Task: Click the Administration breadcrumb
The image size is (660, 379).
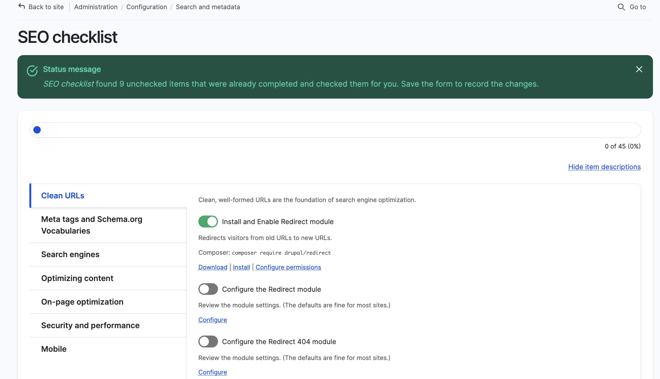Action: 96,7
